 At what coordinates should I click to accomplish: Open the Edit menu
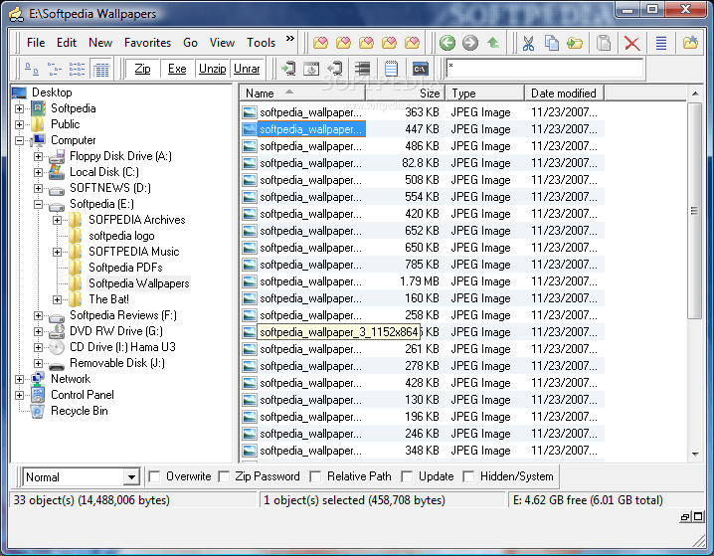tap(67, 43)
